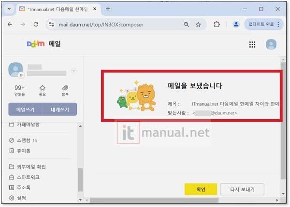290x207 pixels.
Task: Reload the Daum mail page
Action: 36,24
